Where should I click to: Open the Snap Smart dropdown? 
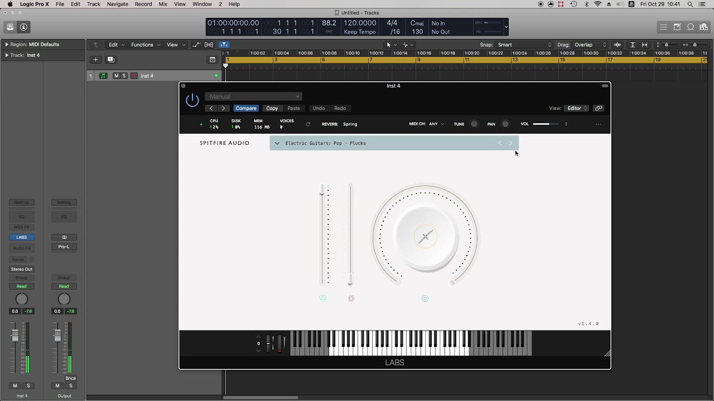click(x=524, y=45)
